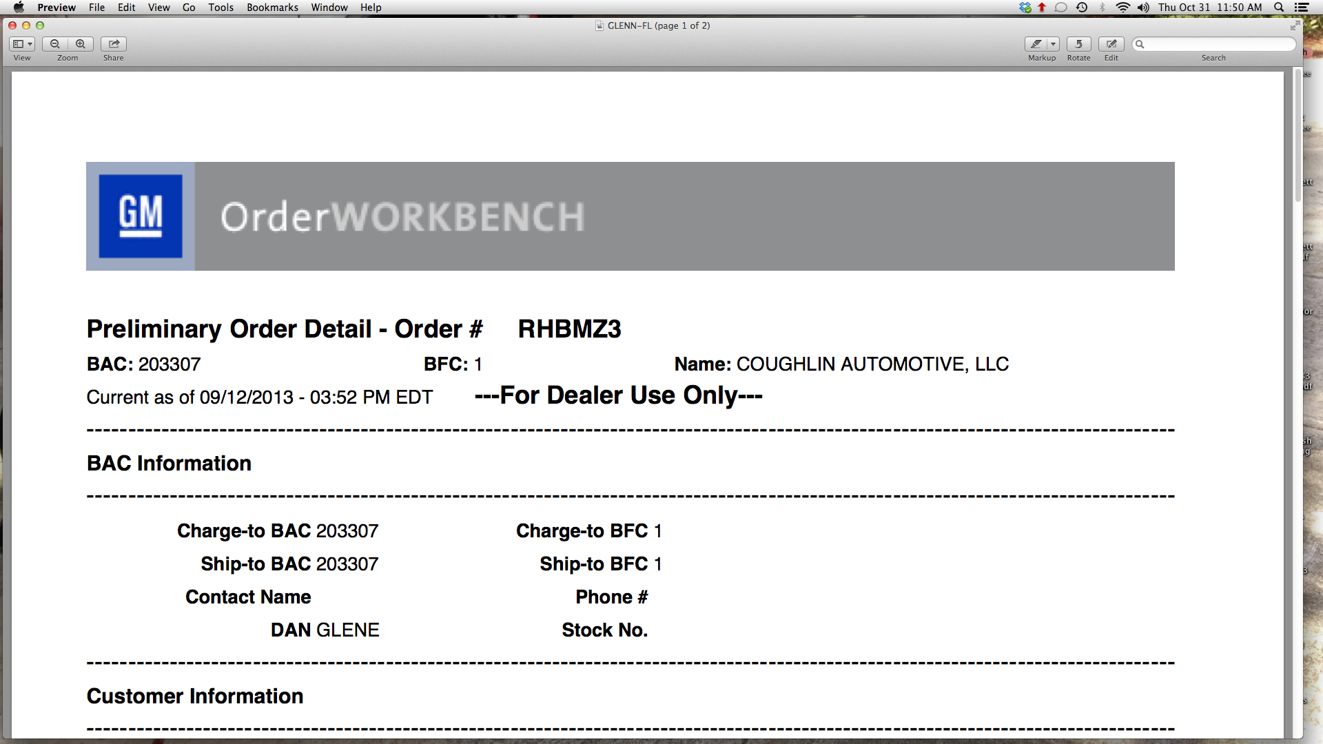This screenshot has height=744, width=1323.
Task: Click the Zoom In magnifier button
Action: pyautogui.click(x=81, y=44)
